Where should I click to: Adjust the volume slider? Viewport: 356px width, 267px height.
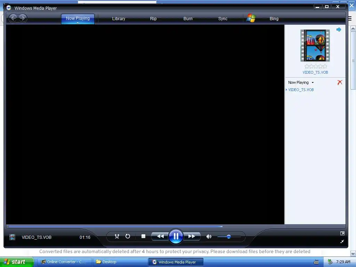tap(229, 236)
